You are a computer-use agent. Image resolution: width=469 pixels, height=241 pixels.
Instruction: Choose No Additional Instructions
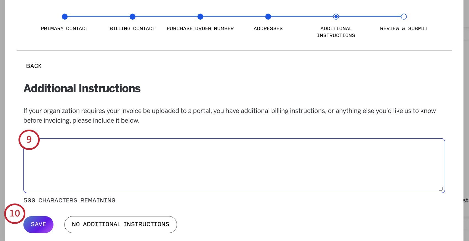(x=121, y=224)
